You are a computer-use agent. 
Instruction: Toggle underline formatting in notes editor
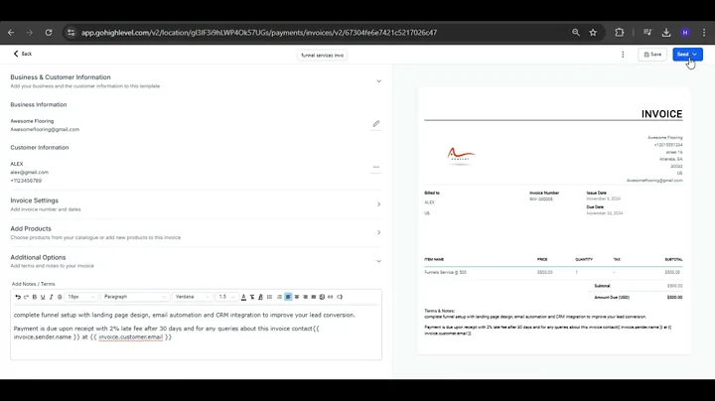(43, 297)
